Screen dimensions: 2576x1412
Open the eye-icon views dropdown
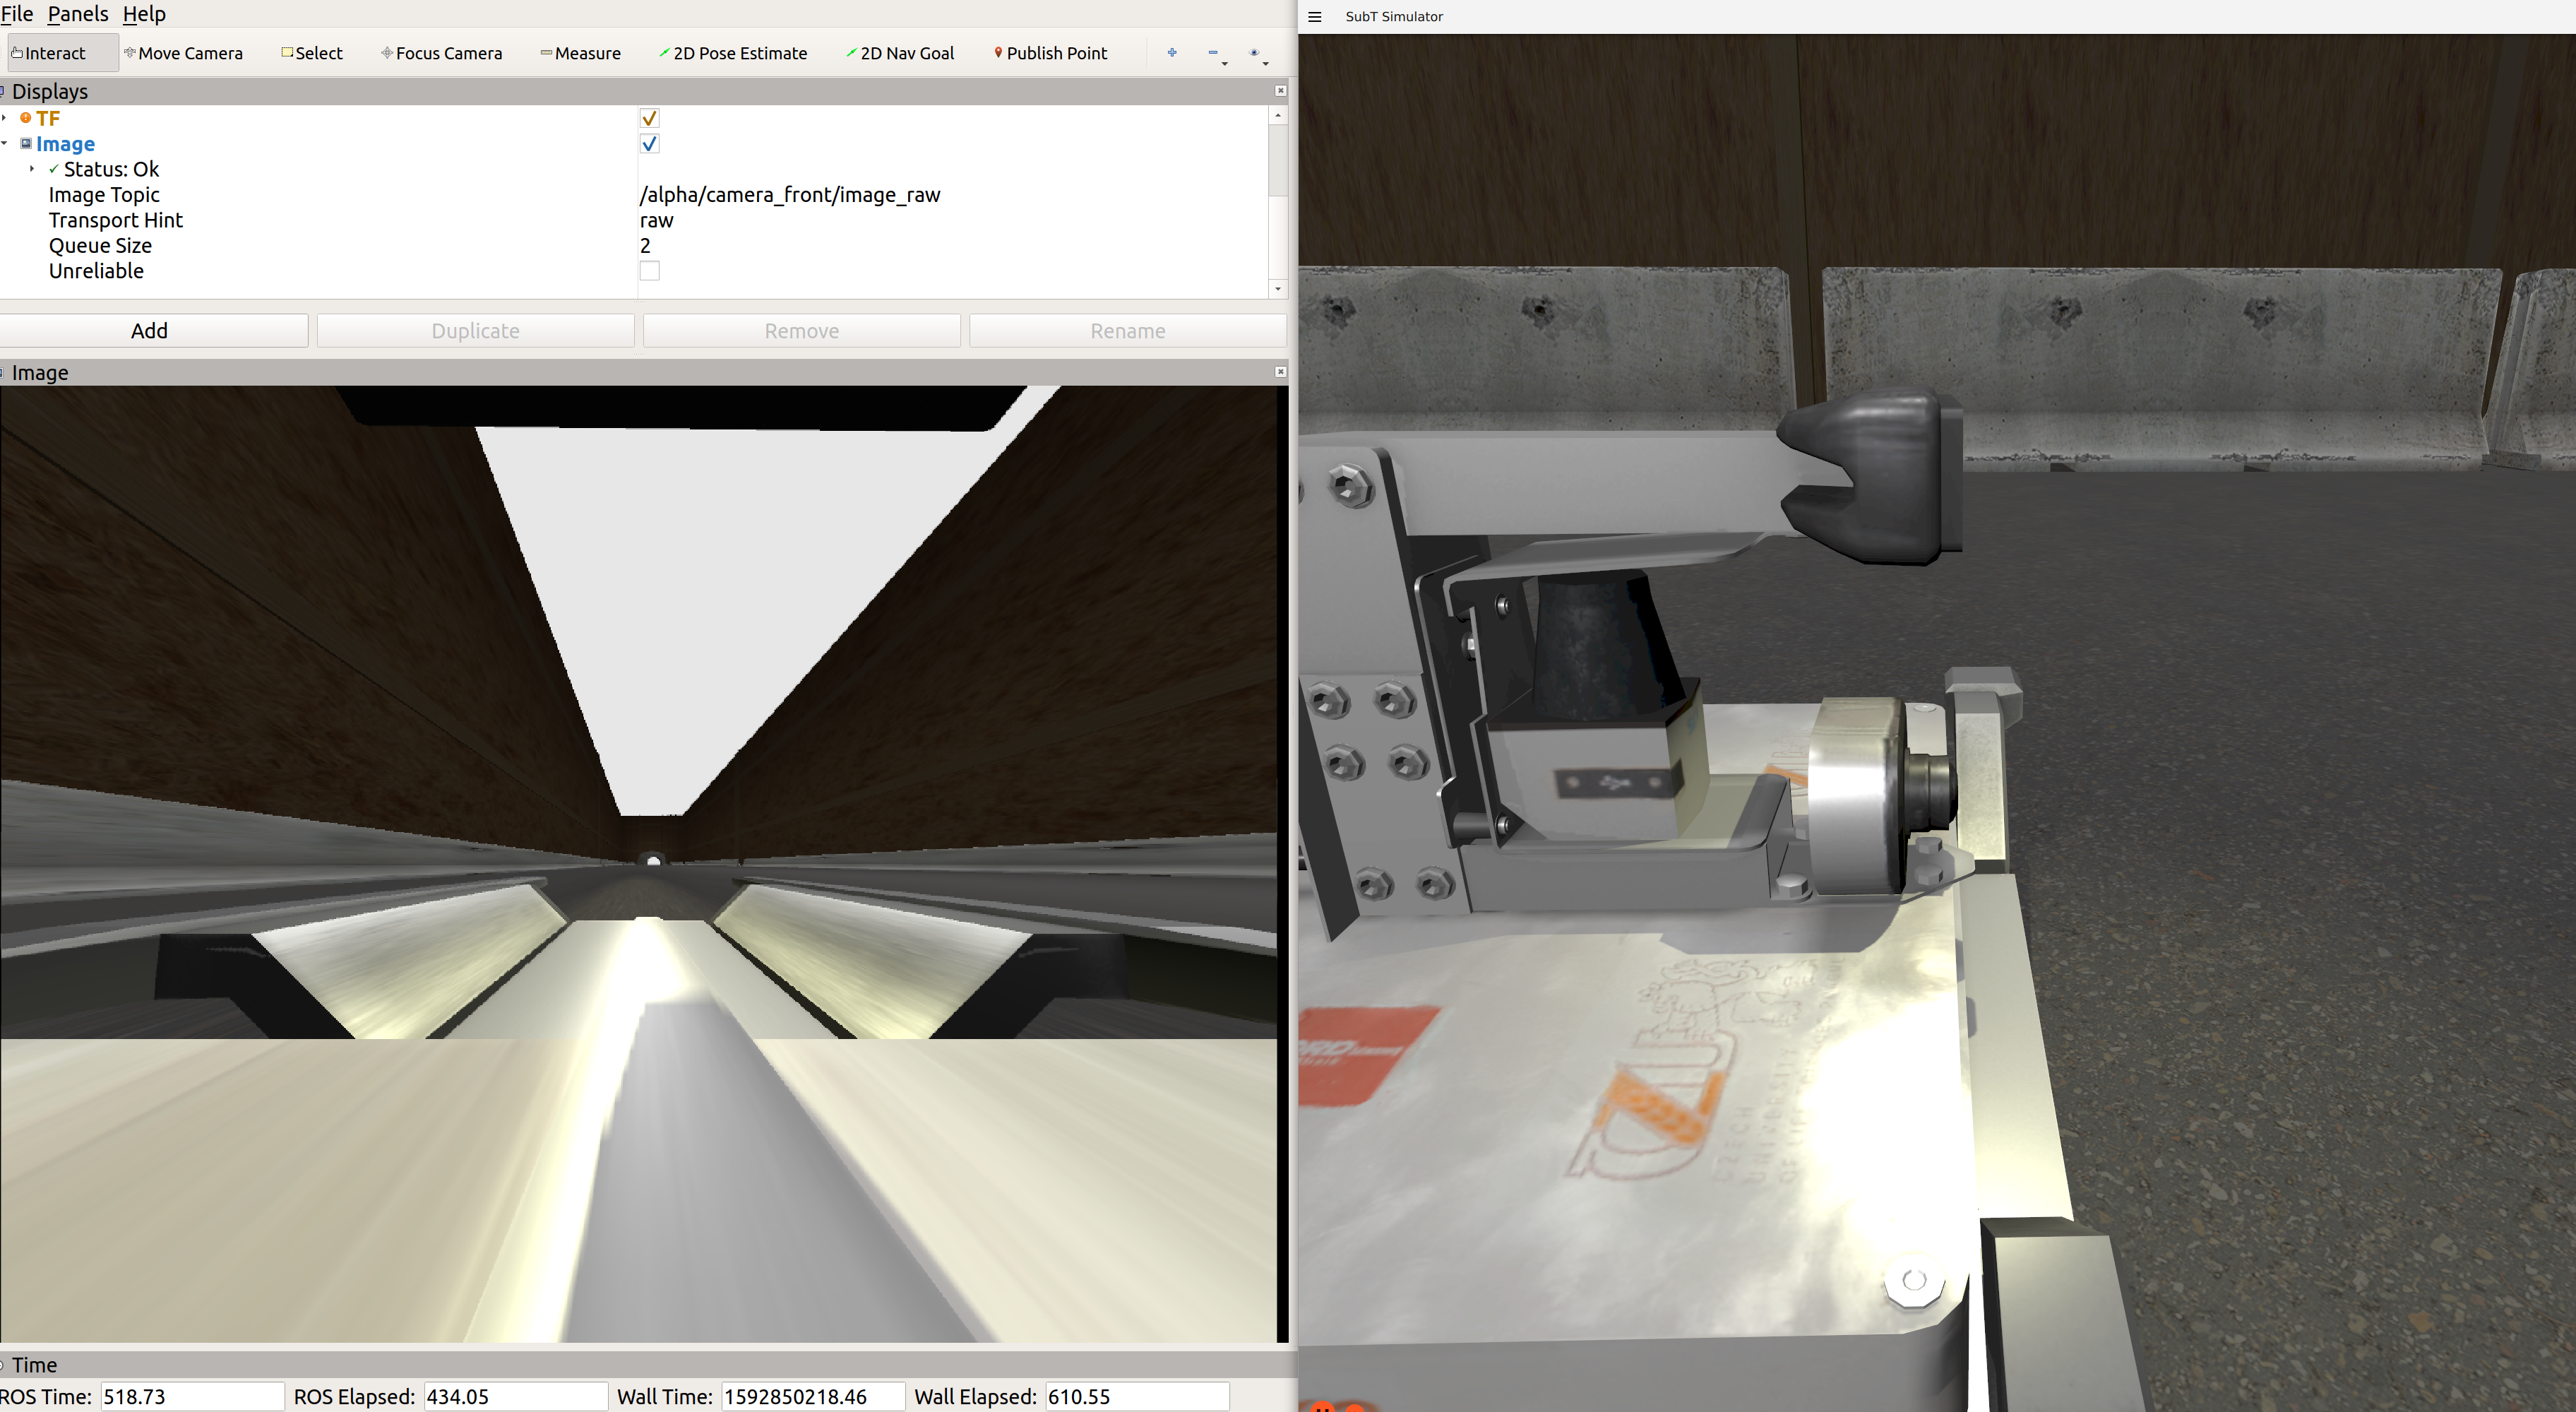(1257, 54)
